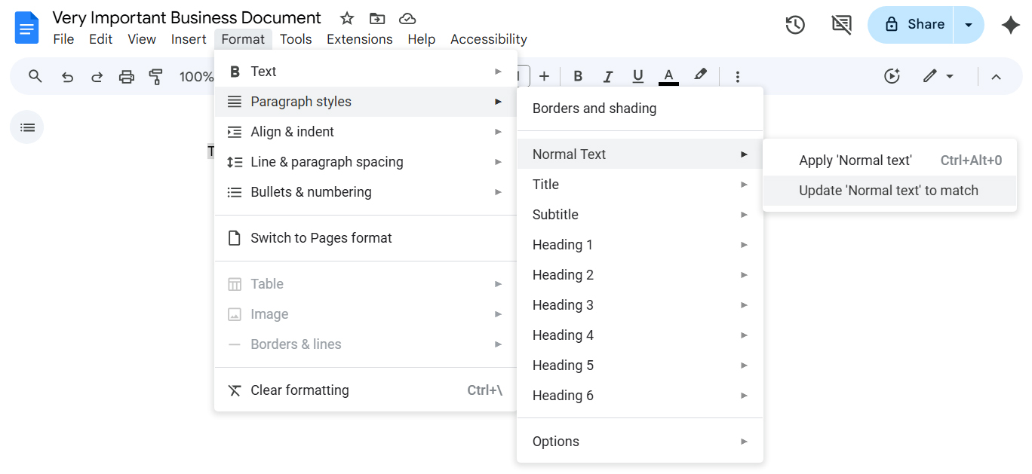Toggle underline formatting in toolbar
The width and height of the screenshot is (1032, 474).
638,76
